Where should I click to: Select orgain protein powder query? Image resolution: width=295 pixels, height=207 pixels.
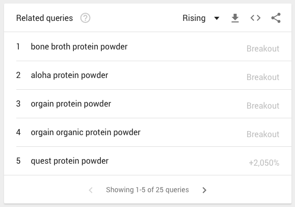pos(71,104)
